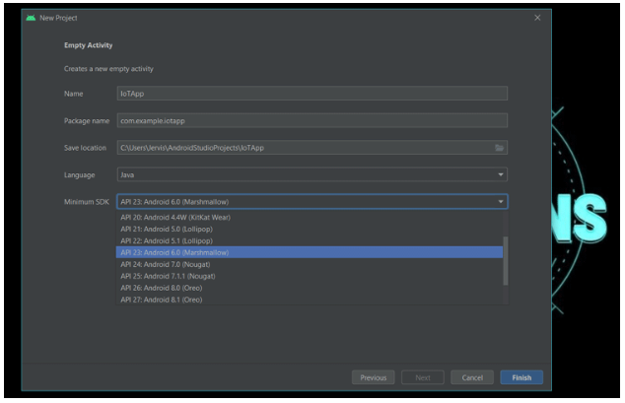Expand the Language dropdown
This screenshot has height=403, width=625.
coord(501,174)
